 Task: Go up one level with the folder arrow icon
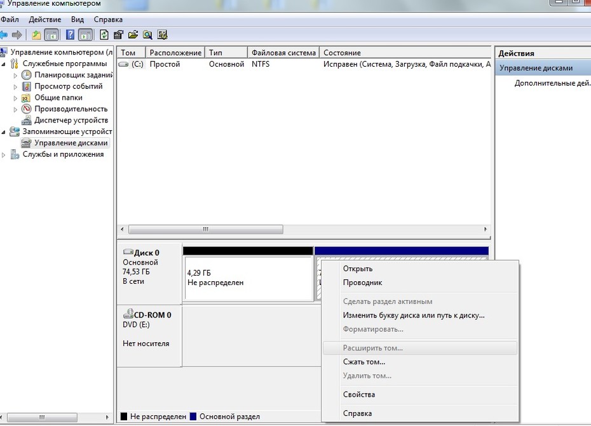[36, 35]
